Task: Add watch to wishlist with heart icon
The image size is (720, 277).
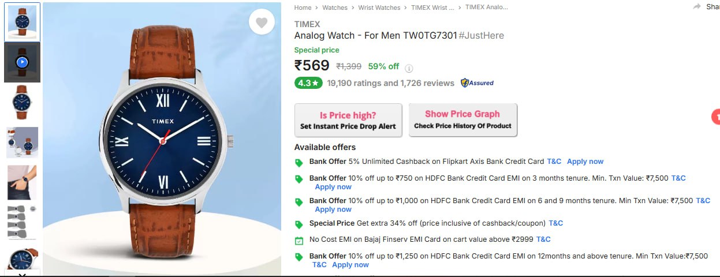Action: 262,23
